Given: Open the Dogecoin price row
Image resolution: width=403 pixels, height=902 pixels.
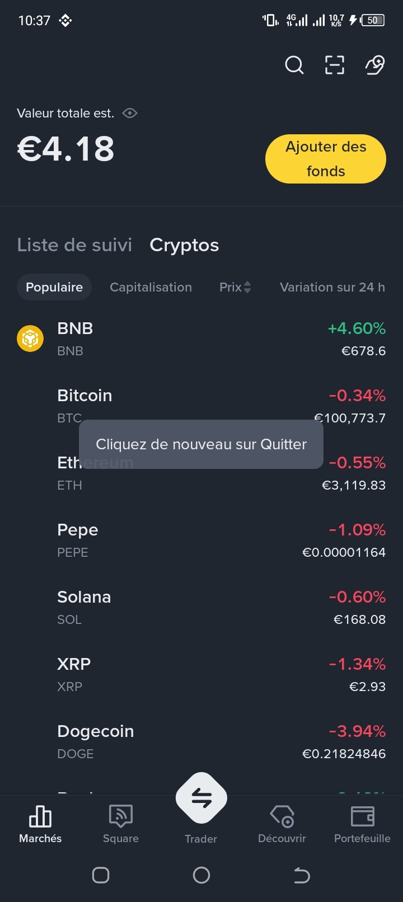Looking at the screenshot, I should point(201,742).
